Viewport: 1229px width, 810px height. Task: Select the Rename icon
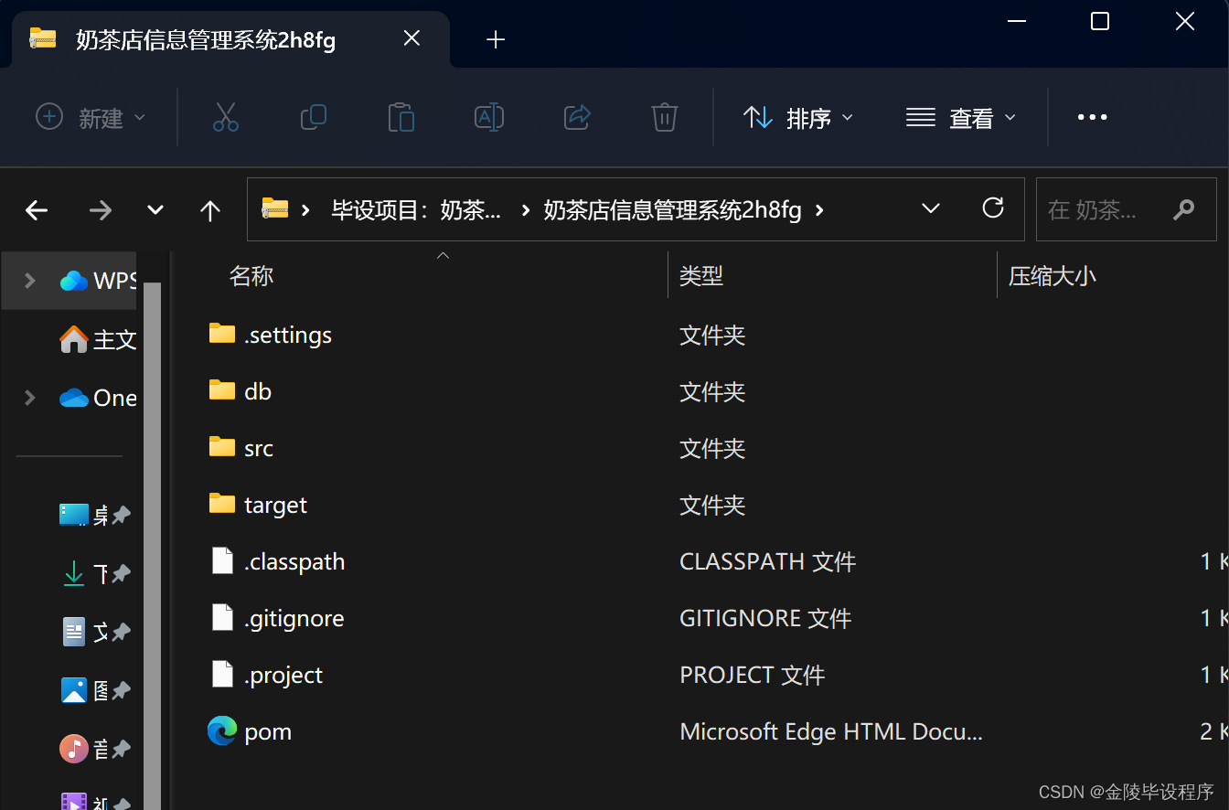click(x=488, y=117)
